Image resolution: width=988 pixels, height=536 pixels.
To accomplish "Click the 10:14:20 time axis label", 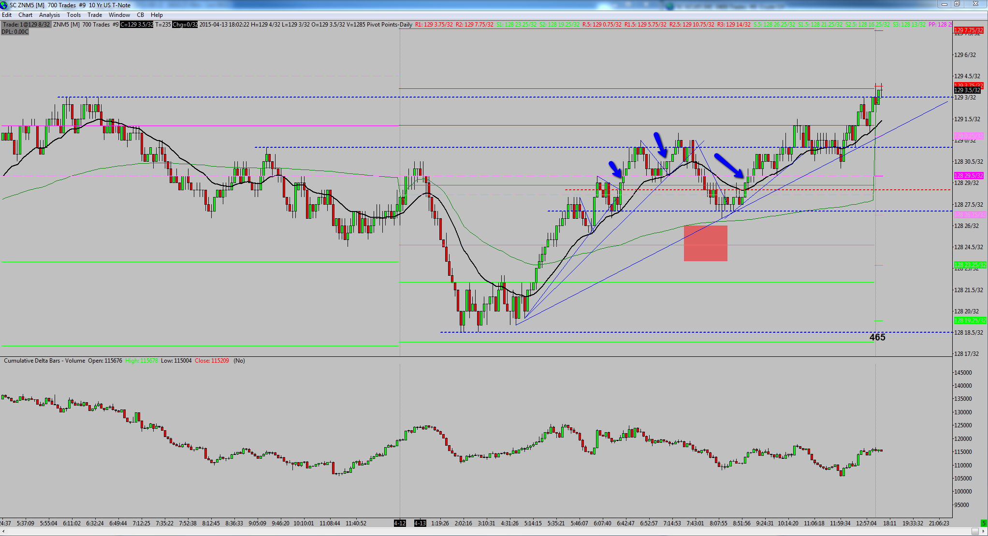I will (788, 523).
